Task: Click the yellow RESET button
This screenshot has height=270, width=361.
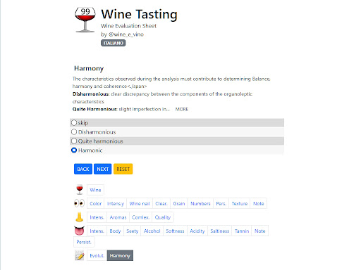Action: (x=123, y=169)
